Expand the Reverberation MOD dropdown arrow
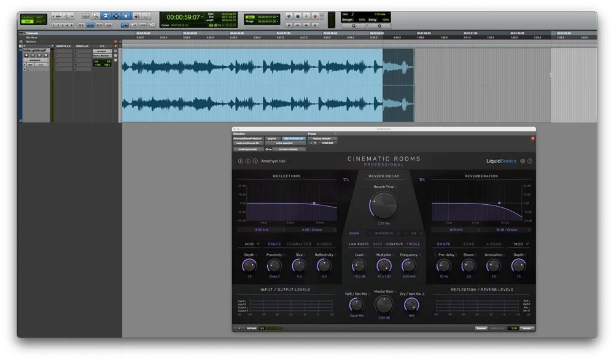The image size is (614, 360). point(527,244)
